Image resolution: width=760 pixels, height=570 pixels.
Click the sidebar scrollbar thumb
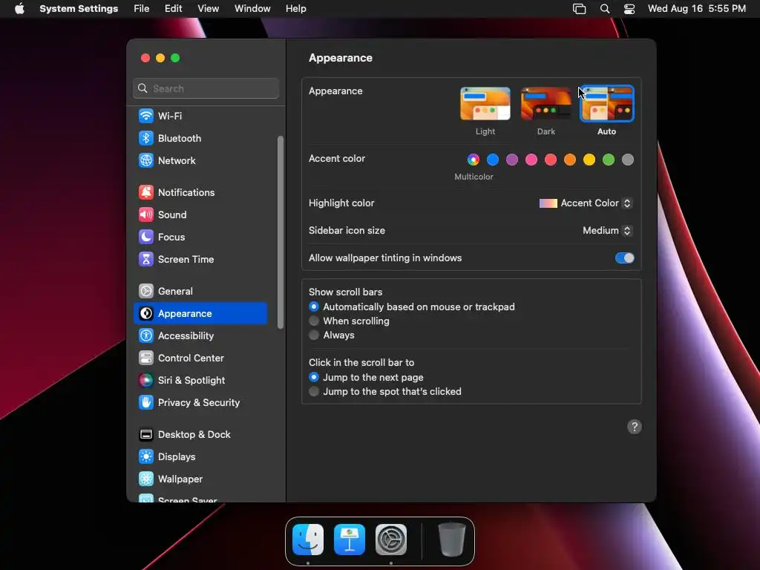(280, 232)
